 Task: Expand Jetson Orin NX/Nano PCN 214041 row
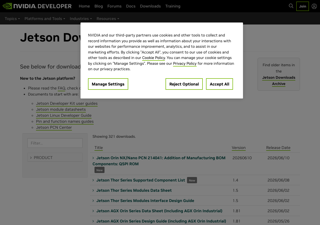pos(159,161)
